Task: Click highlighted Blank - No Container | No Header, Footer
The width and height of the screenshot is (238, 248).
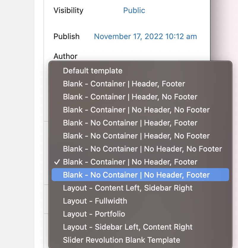Action: tap(136, 175)
